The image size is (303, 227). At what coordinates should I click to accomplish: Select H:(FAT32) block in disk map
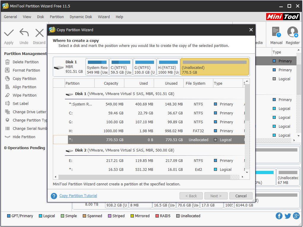(x=168, y=67)
